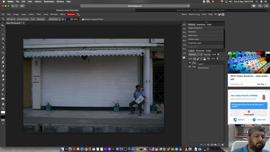270x152 pixels.
Task: Select the Rectangle shape tool
Action: click(3, 99)
